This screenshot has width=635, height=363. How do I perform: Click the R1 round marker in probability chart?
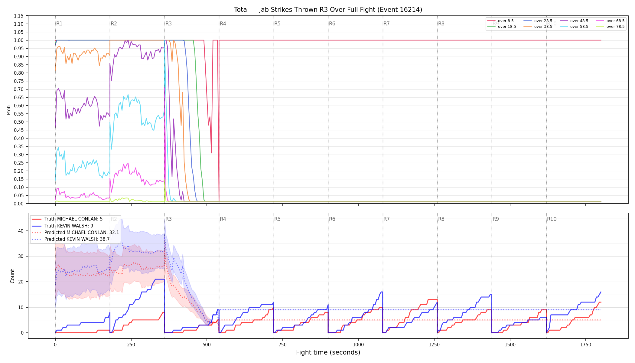[x=59, y=24]
